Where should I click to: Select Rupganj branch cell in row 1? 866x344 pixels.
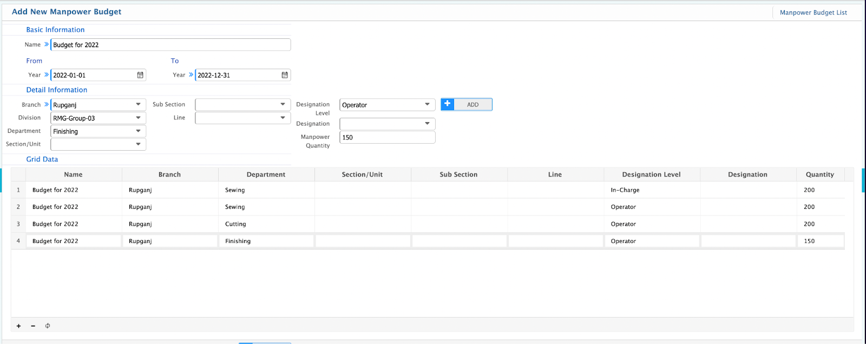(170, 190)
